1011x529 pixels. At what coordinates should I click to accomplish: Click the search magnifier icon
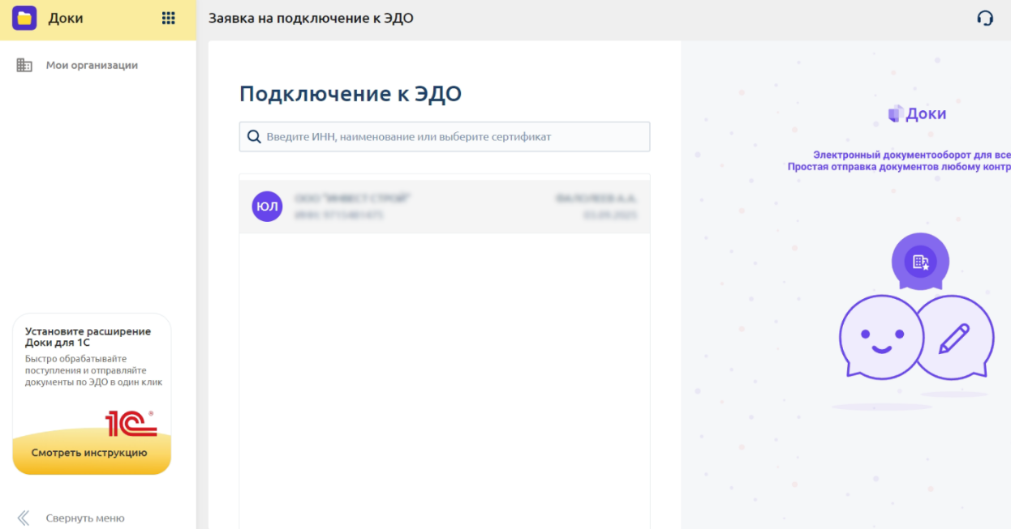254,137
